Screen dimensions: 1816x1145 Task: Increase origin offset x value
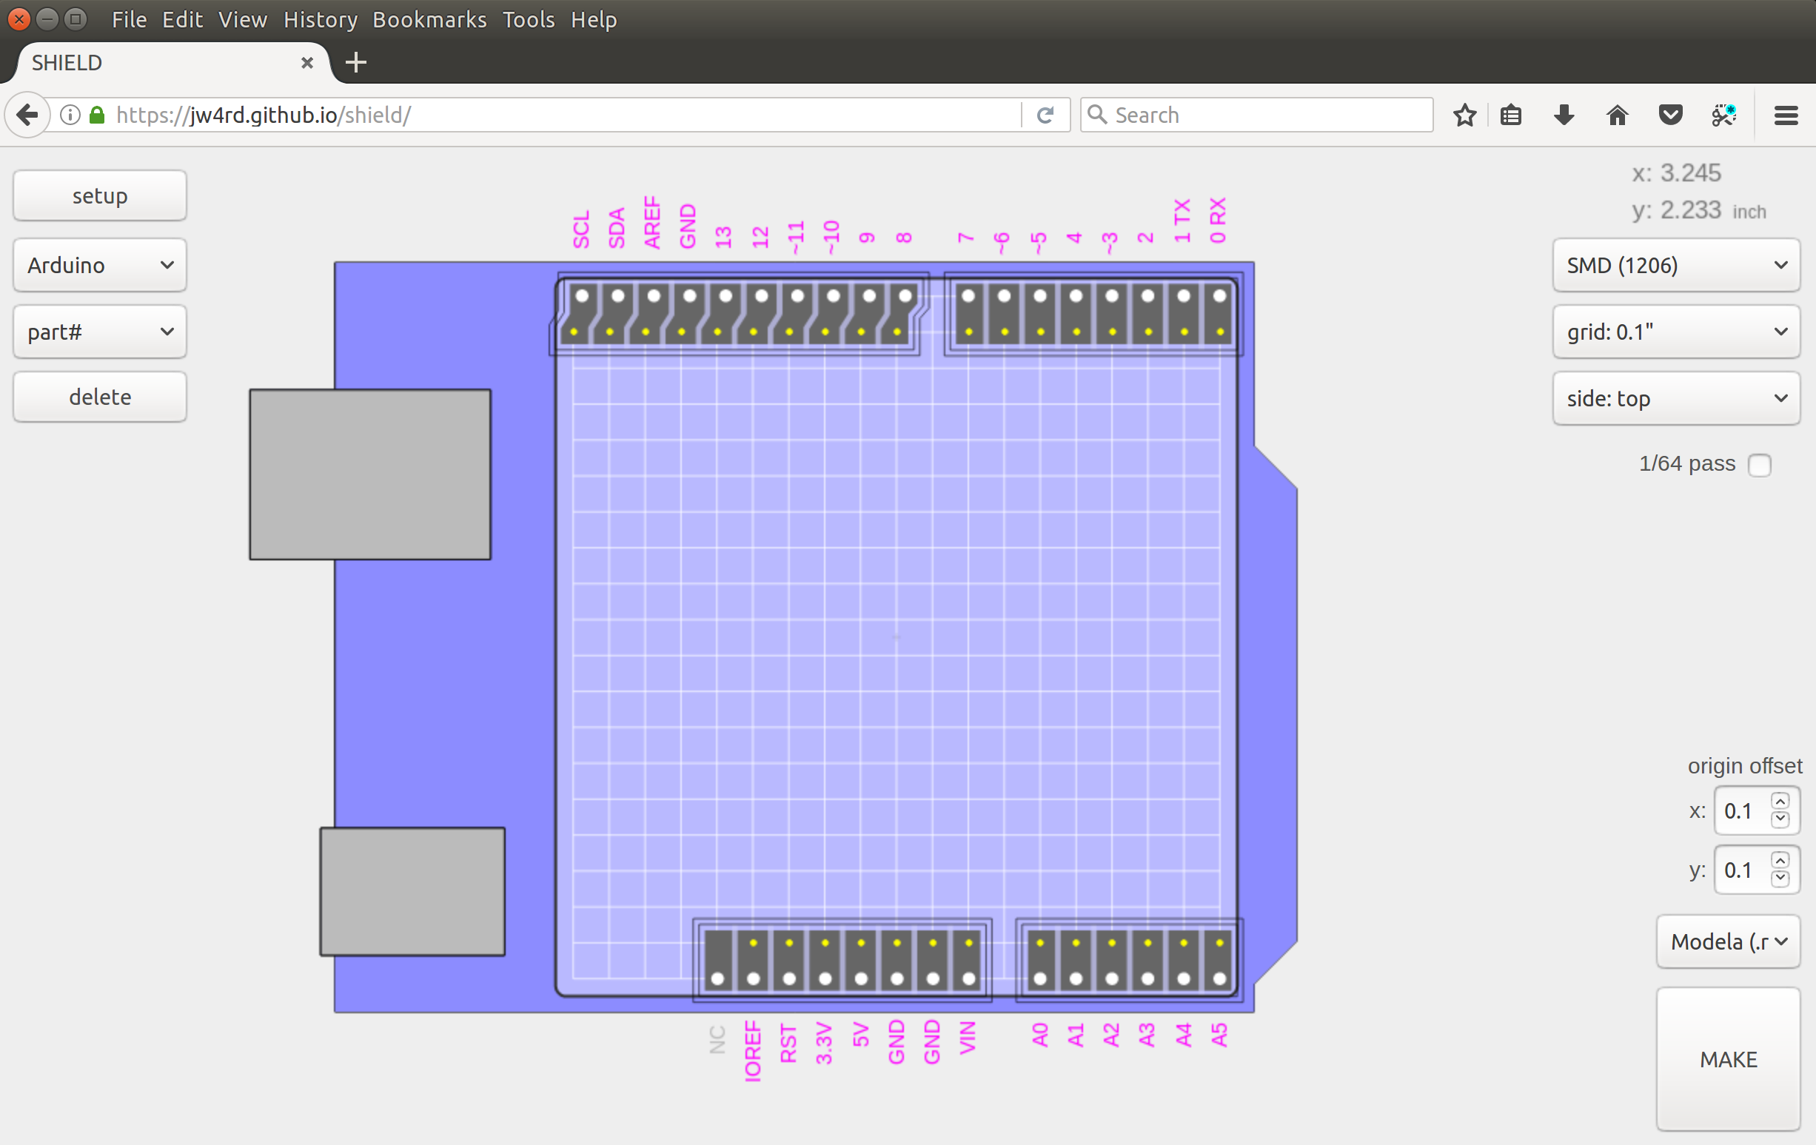point(1780,802)
